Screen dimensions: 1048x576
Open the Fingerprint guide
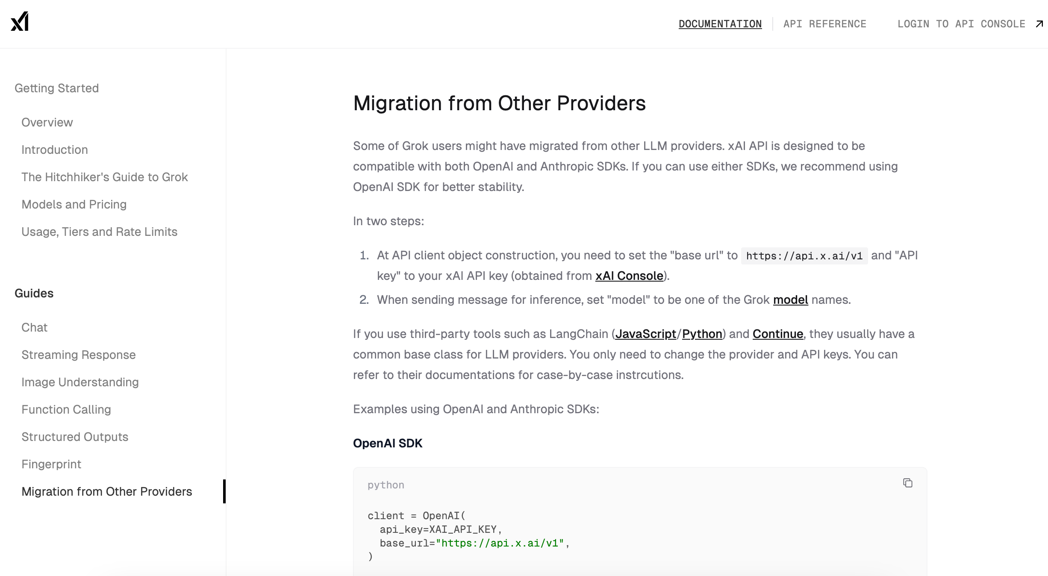pyautogui.click(x=51, y=464)
